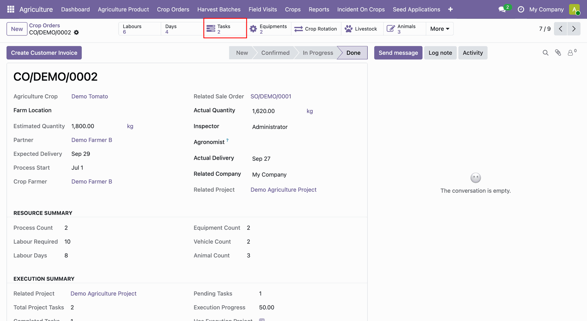
Task: Click the Actual Quantity value 1,620.00
Action: (x=263, y=111)
